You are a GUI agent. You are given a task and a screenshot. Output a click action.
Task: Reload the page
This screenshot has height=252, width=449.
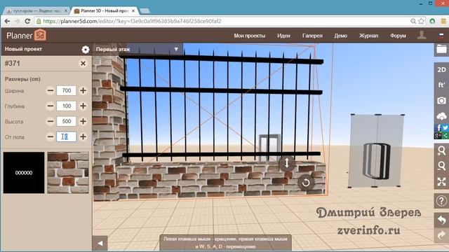27,21
